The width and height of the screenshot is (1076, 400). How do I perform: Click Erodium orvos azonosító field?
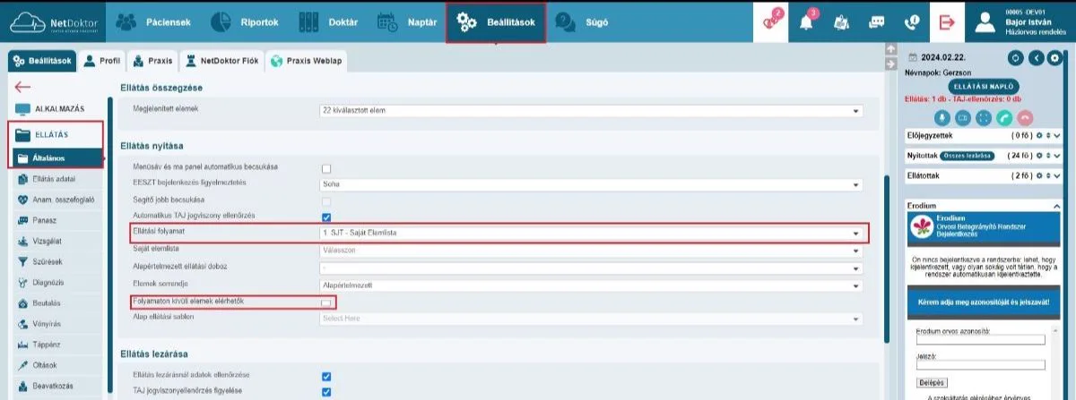981,340
